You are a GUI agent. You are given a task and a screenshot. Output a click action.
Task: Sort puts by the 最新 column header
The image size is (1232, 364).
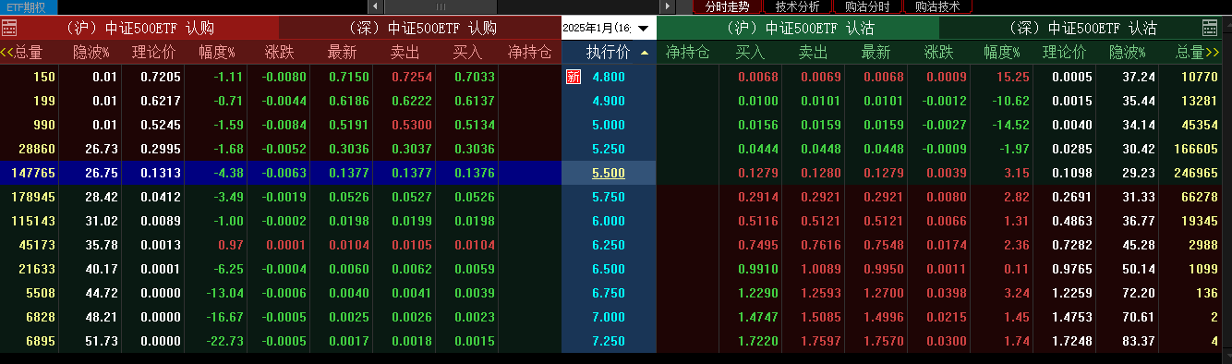point(876,53)
